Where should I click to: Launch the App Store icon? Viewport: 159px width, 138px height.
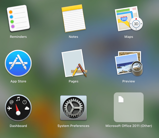point(18,63)
